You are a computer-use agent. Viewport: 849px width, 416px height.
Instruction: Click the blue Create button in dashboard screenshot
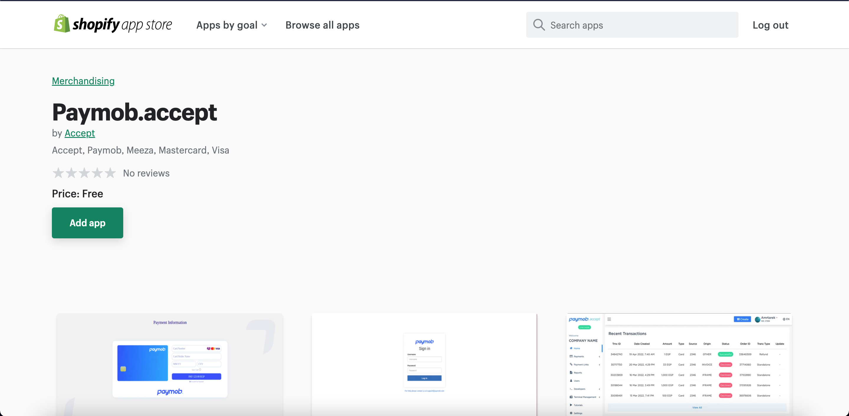[742, 319]
